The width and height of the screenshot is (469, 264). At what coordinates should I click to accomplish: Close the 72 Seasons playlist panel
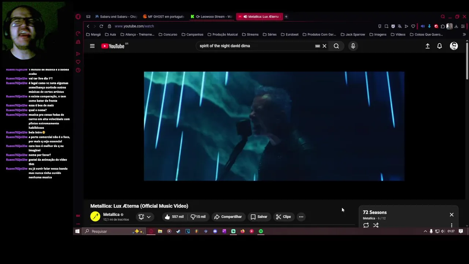click(x=452, y=215)
